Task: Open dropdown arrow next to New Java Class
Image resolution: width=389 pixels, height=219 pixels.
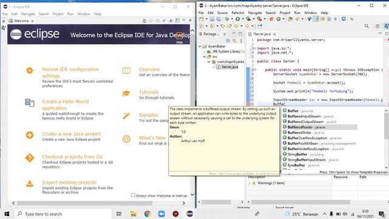Action: pos(283,19)
